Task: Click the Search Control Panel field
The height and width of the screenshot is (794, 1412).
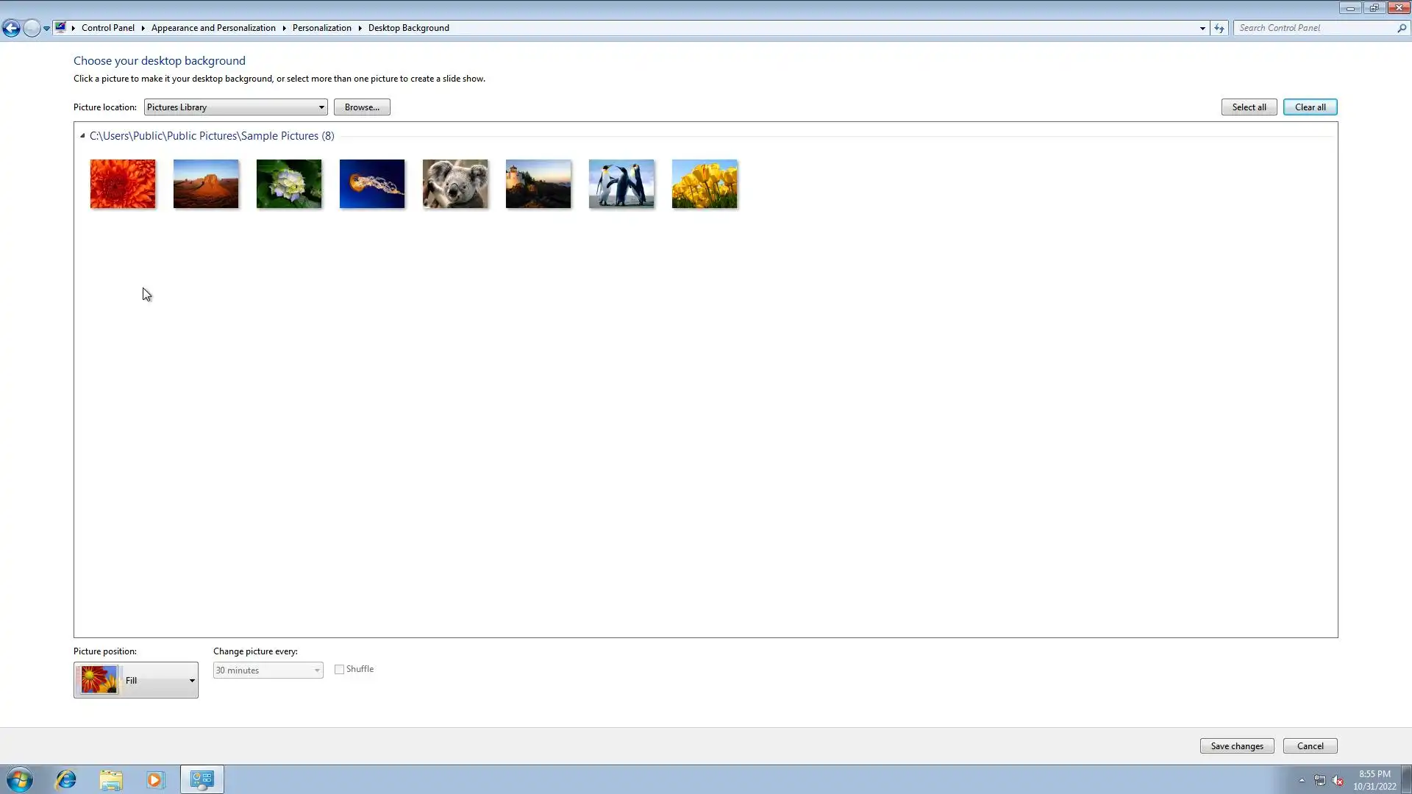Action: tap(1315, 28)
